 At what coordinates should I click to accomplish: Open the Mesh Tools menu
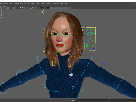(23, 4)
